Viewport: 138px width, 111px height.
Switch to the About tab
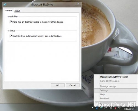(17, 11)
